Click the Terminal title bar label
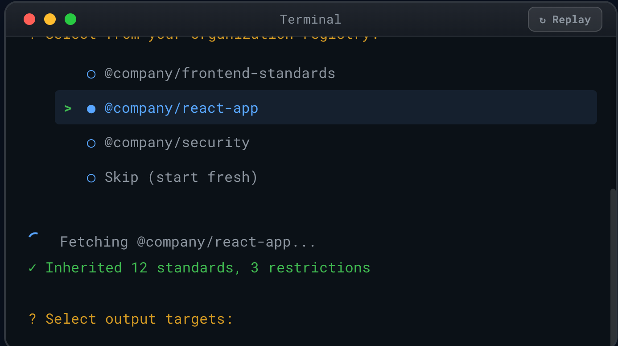This screenshot has width=618, height=346. coord(310,19)
